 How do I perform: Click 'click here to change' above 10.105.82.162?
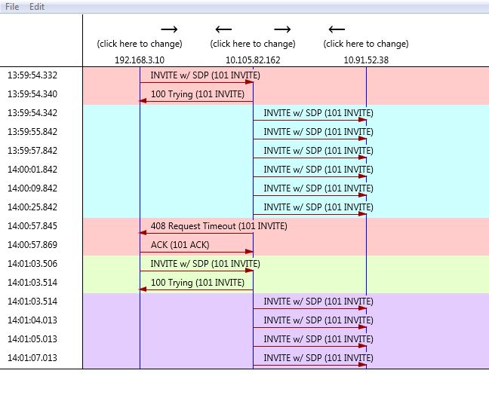[x=253, y=44]
